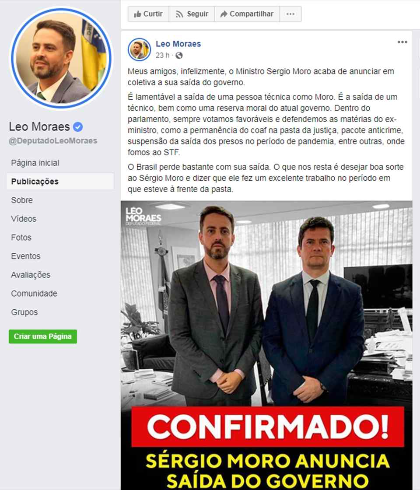Viewport: 420px width, 490px height.
Task: View the Fotos section
Action: [21, 238]
